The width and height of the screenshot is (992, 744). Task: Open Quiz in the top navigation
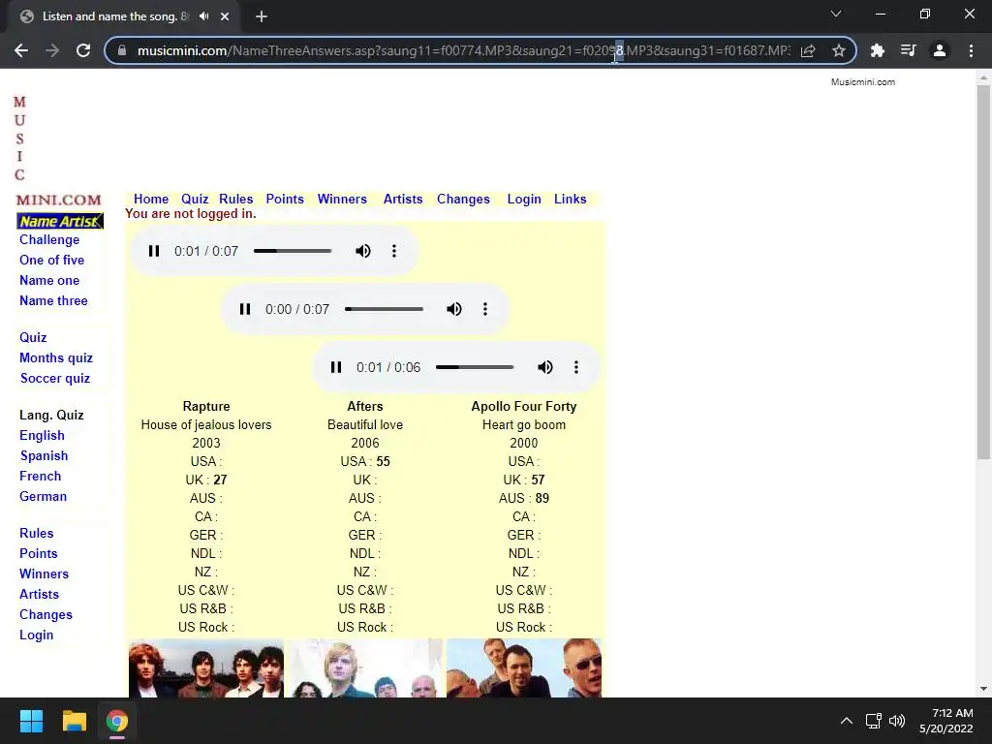click(195, 200)
